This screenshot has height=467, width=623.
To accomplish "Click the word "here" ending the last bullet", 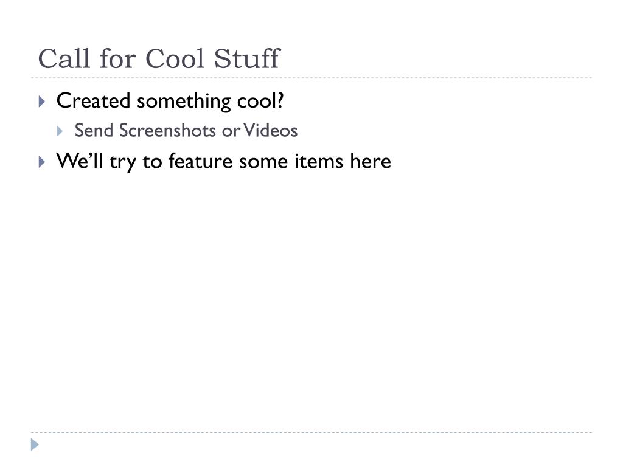I will 371,161.
